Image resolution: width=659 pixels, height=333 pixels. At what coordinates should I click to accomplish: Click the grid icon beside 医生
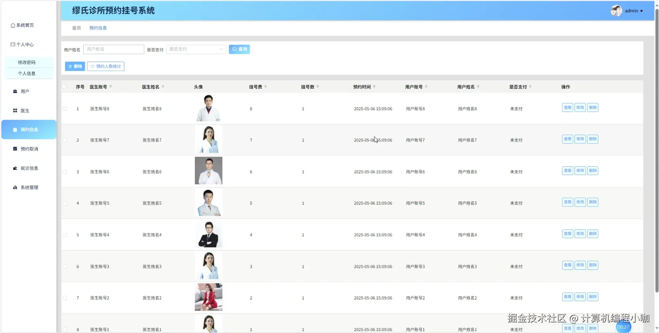15,111
